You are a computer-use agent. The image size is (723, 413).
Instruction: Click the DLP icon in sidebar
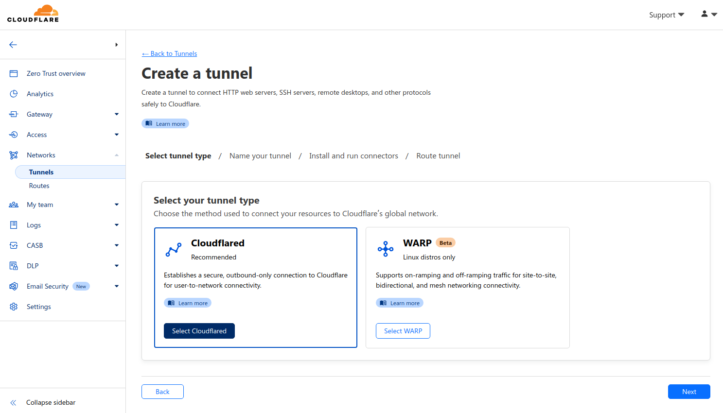pos(14,266)
